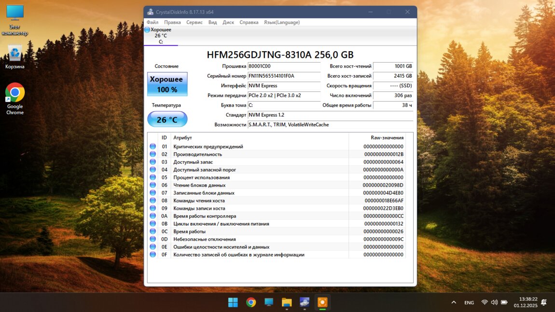Click the 26 °C temperature button
The height and width of the screenshot is (312, 555).
coord(167,120)
